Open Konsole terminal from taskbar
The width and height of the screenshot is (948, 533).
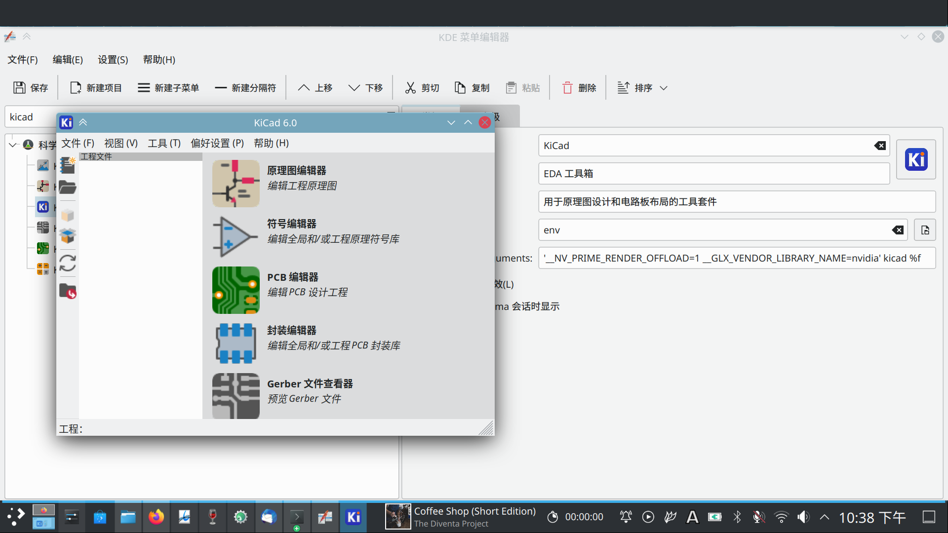[x=297, y=517]
